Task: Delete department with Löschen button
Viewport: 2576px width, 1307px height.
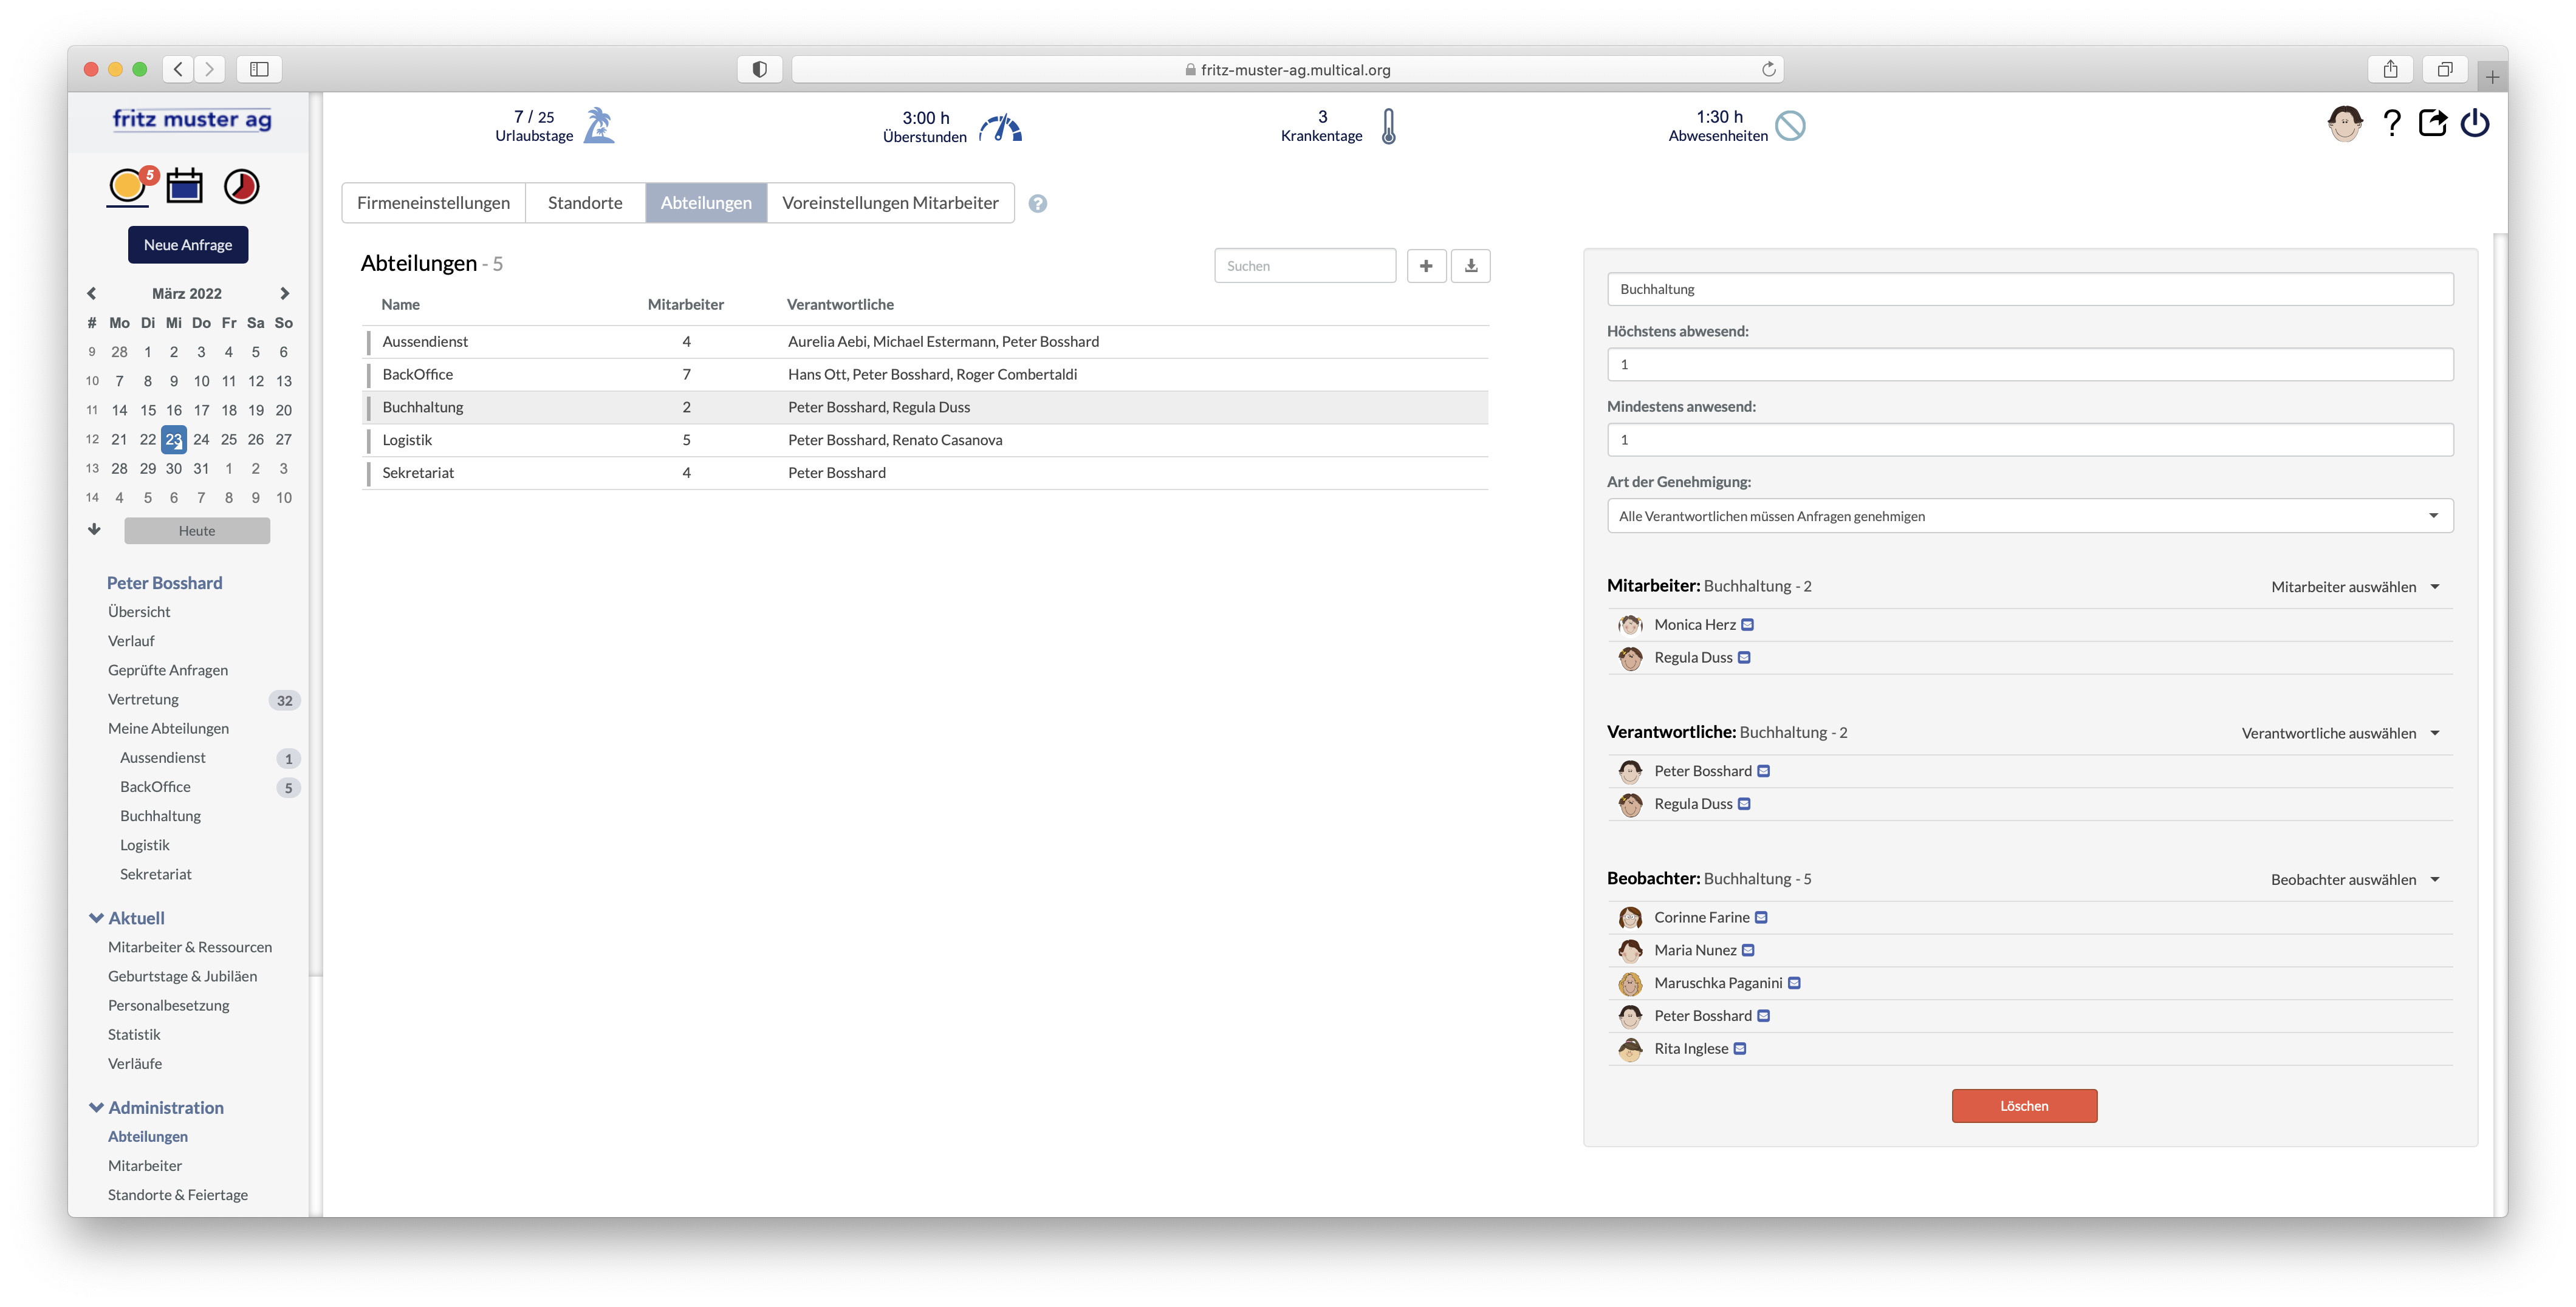Action: [2024, 1106]
